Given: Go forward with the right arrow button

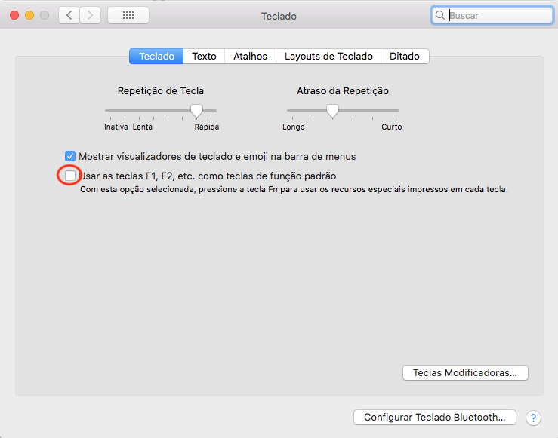Looking at the screenshot, I should 90,15.
